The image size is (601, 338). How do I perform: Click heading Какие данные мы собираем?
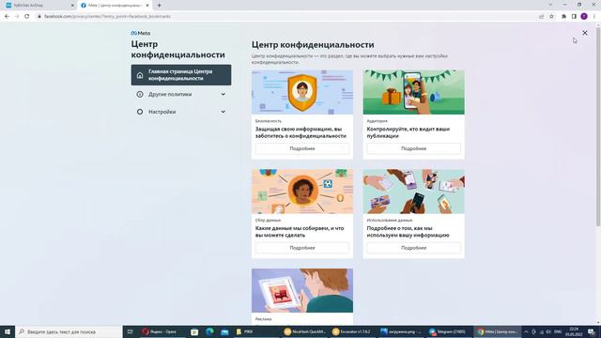(x=300, y=232)
